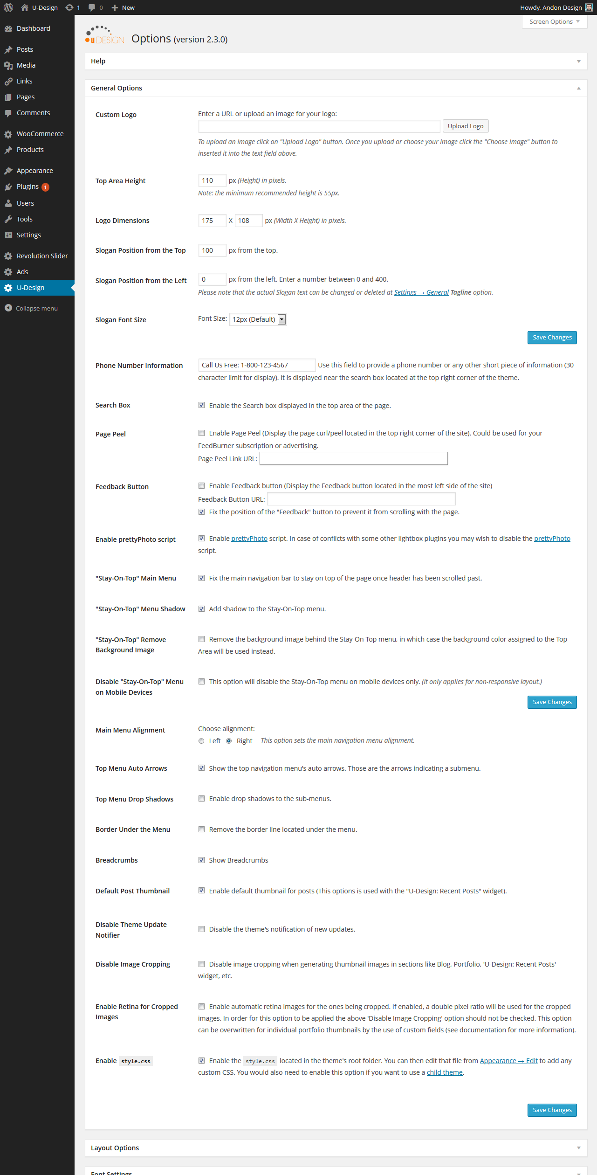Click the Phone Number Information text field
The width and height of the screenshot is (597, 1175).
(257, 365)
